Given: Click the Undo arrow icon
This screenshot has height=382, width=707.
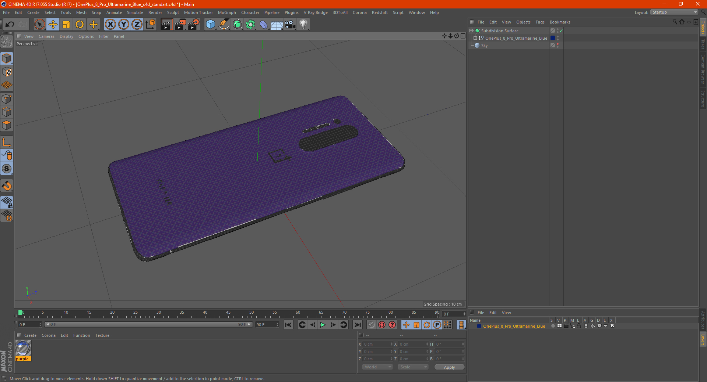Looking at the screenshot, I should (x=10, y=25).
